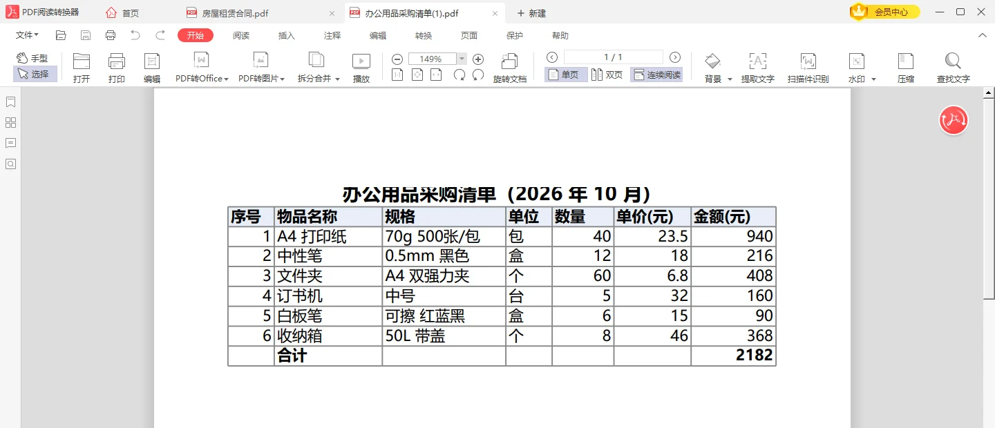
Task: Expand 背景 background dropdown
Action: click(730, 79)
